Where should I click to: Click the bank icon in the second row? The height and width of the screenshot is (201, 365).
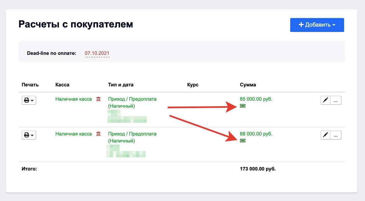pos(98,134)
